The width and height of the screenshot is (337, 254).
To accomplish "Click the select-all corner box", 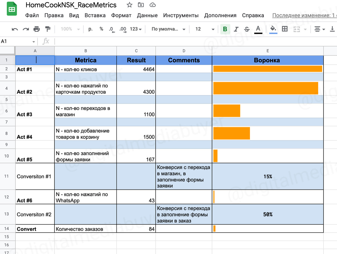I will 7,51.
